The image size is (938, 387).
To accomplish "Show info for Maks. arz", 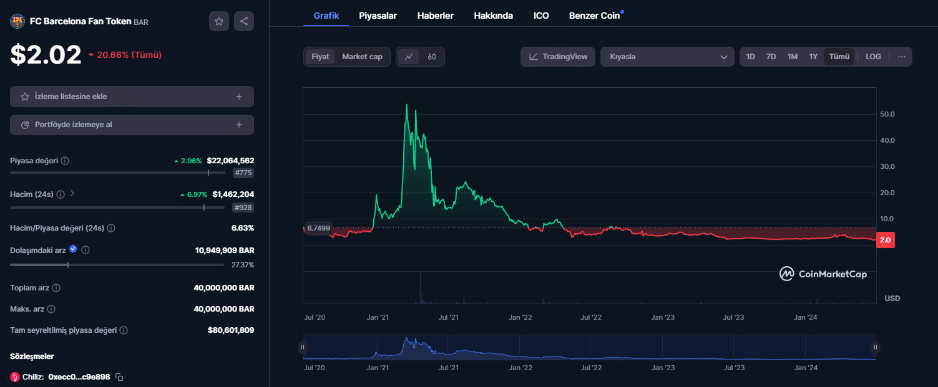I will coord(51,309).
